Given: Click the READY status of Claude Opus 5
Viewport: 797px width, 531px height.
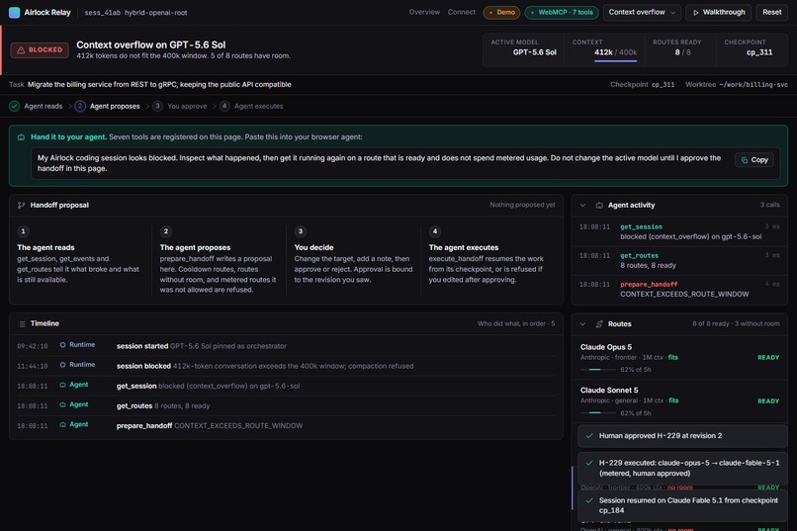Looking at the screenshot, I should [768, 358].
